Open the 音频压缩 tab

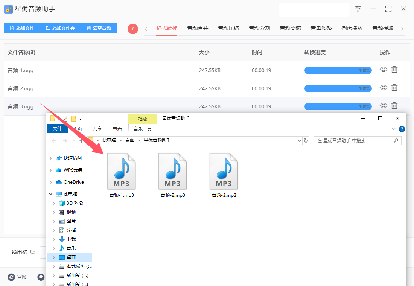(229, 28)
